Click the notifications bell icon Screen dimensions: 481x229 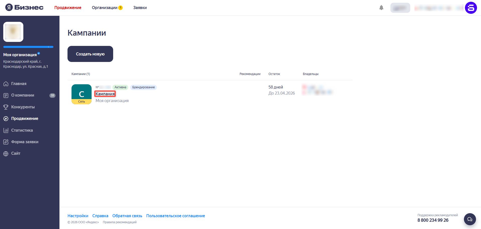381,8
